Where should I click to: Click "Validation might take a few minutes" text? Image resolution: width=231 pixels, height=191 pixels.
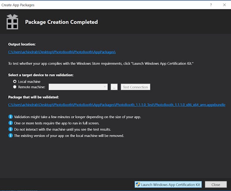78,117
